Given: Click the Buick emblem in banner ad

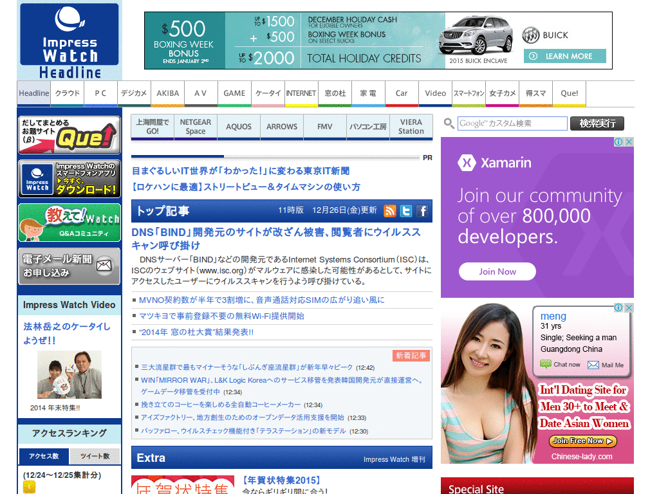Looking at the screenshot, I should pos(530,36).
